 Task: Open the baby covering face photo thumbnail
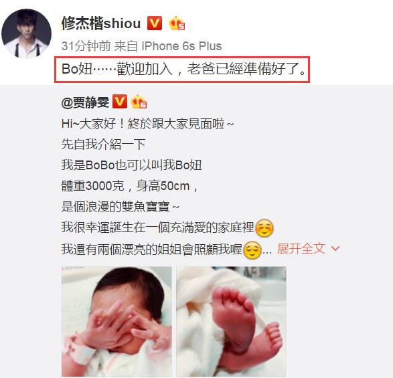point(116,321)
